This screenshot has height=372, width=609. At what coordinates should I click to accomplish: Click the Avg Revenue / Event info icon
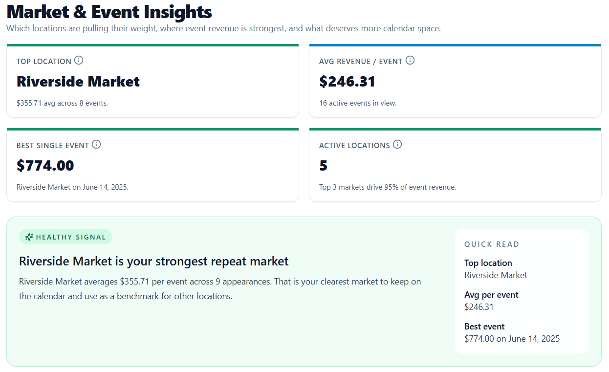pyautogui.click(x=411, y=61)
